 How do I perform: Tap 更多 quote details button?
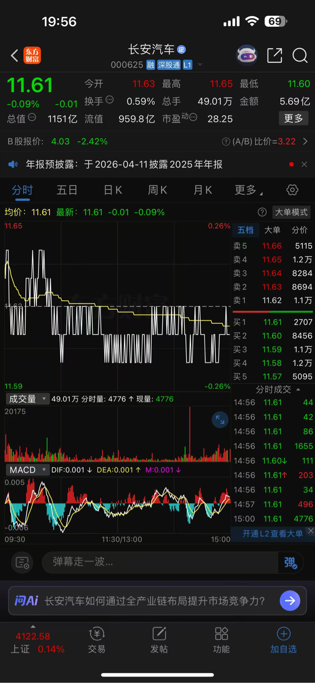click(294, 118)
